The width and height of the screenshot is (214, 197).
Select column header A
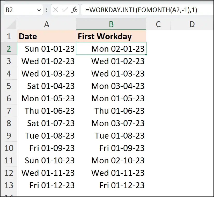[47, 24]
